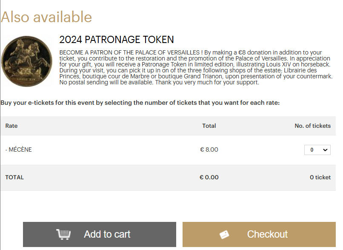Click the gold Patronage Token coin image
Image resolution: width=343 pixels, height=250 pixels.
[27, 61]
